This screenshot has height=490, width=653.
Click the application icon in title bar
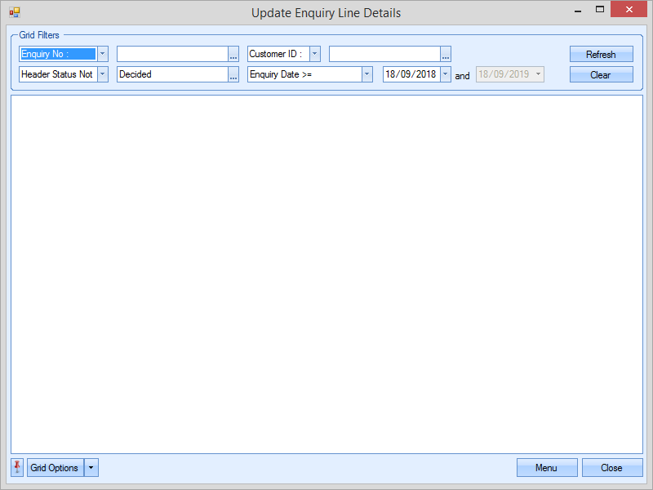[15, 12]
